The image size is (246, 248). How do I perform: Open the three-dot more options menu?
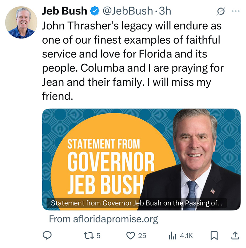(x=236, y=11)
